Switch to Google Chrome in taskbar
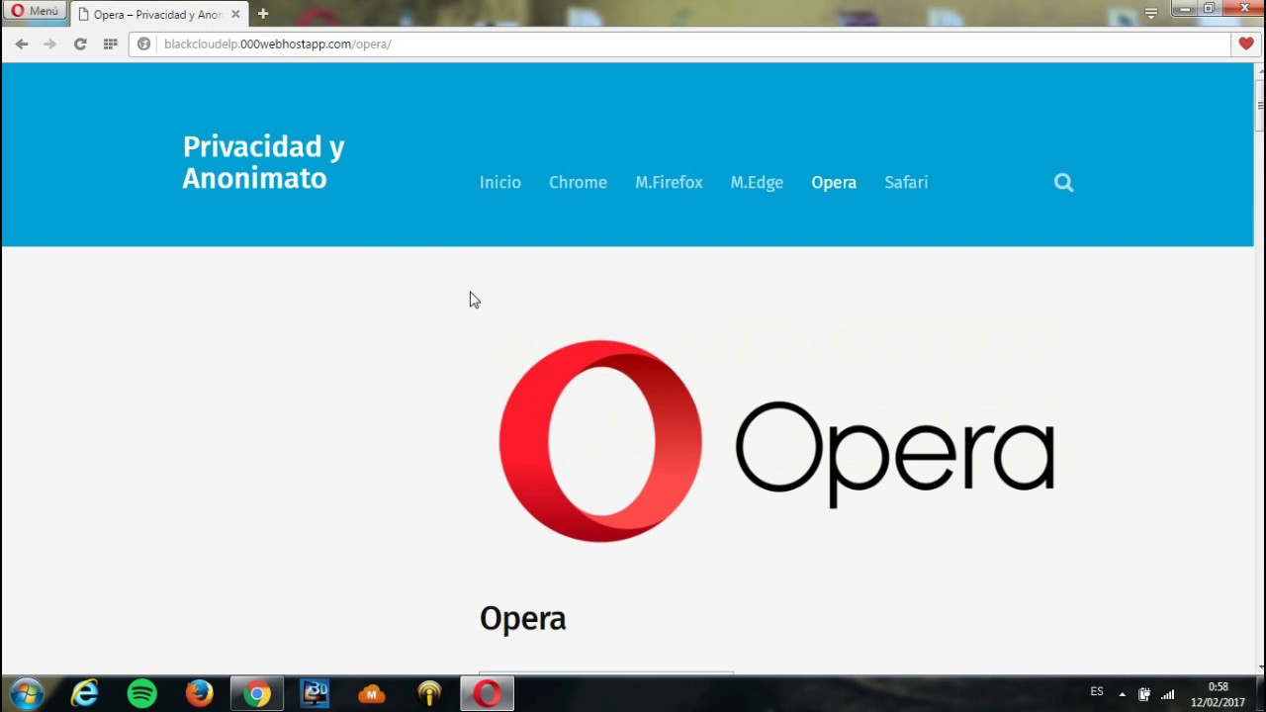Screen dimensions: 1266x712 point(257,694)
